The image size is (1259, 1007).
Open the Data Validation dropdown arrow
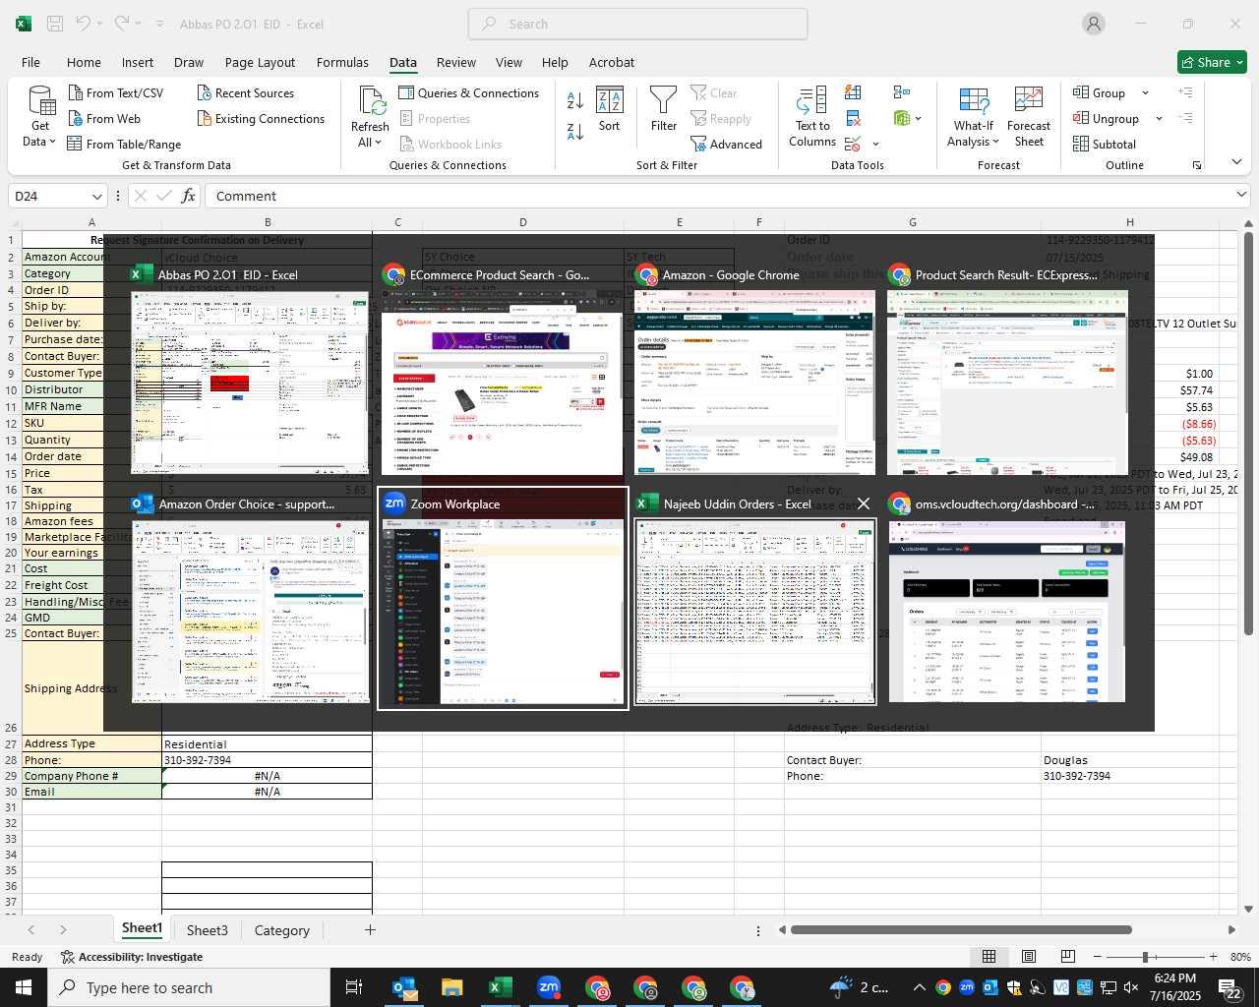pyautogui.click(x=875, y=144)
